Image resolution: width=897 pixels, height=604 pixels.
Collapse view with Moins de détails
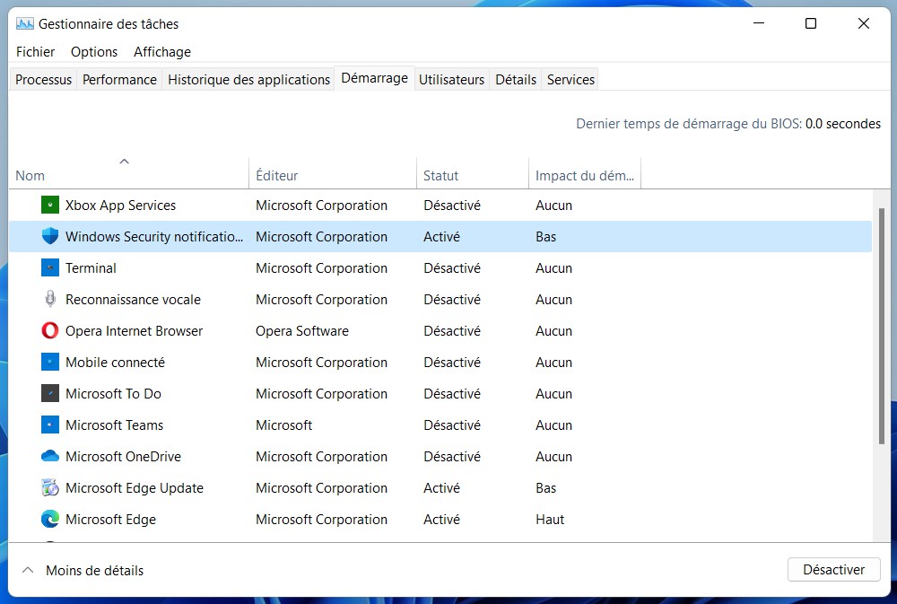83,570
